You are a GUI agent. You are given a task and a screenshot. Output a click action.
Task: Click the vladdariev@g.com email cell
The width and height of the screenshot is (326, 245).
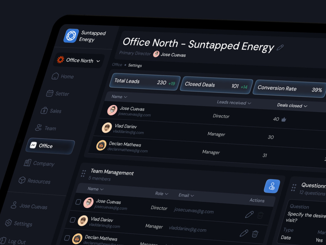(x=187, y=229)
